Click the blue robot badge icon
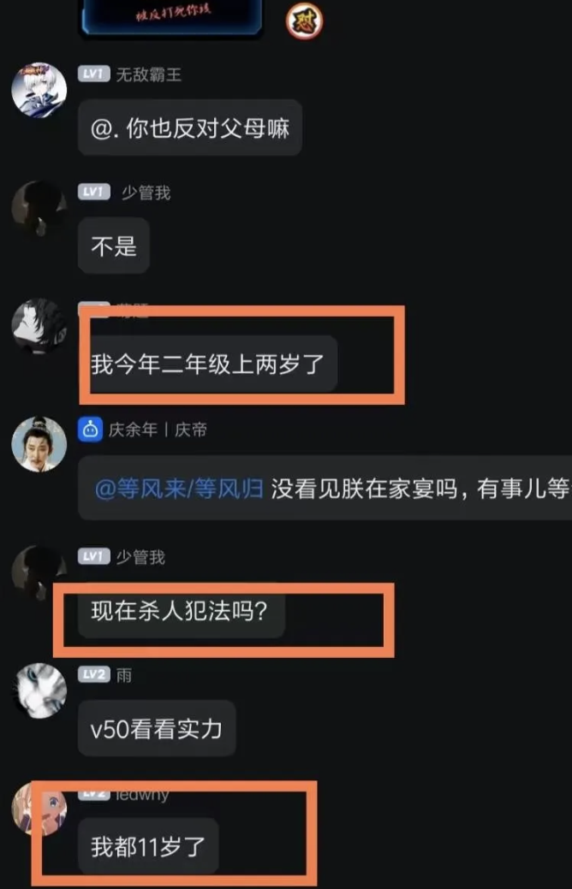This screenshot has height=889, width=572. pos(90,430)
